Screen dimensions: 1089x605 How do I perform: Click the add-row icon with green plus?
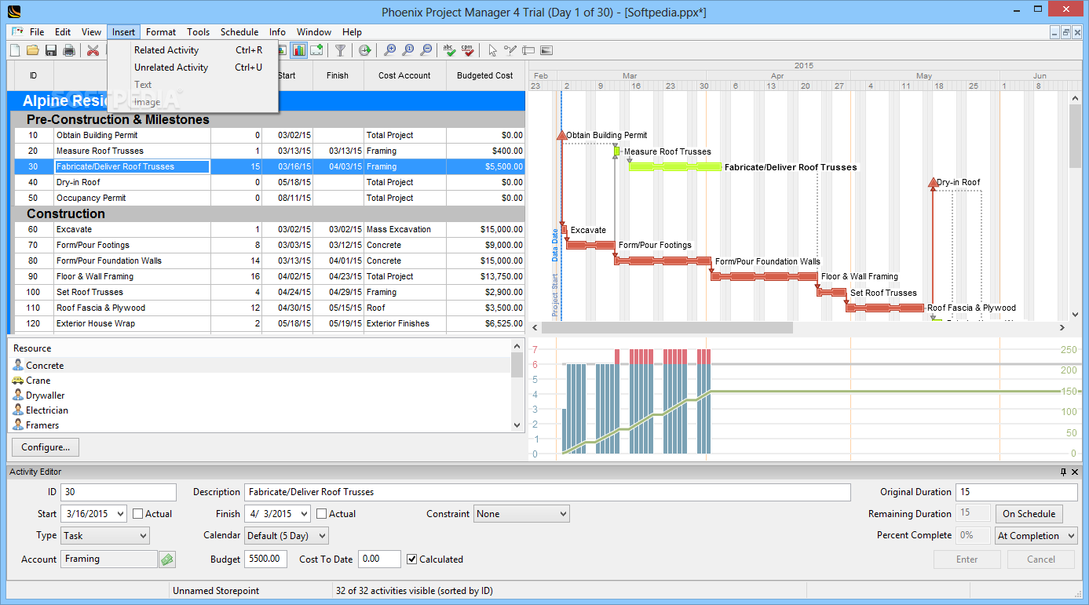point(316,50)
